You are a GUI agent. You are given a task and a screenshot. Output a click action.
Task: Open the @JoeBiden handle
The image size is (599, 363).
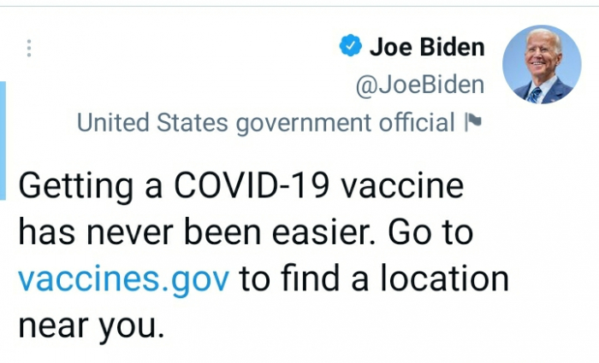pos(419,85)
